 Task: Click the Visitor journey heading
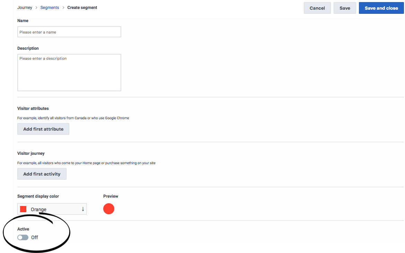31,153
